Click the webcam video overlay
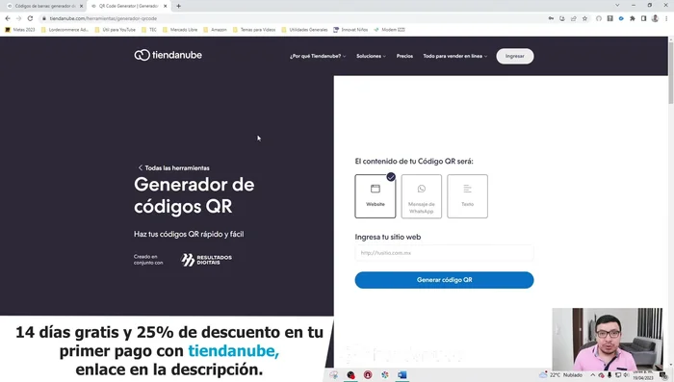674x382 pixels. (608, 340)
